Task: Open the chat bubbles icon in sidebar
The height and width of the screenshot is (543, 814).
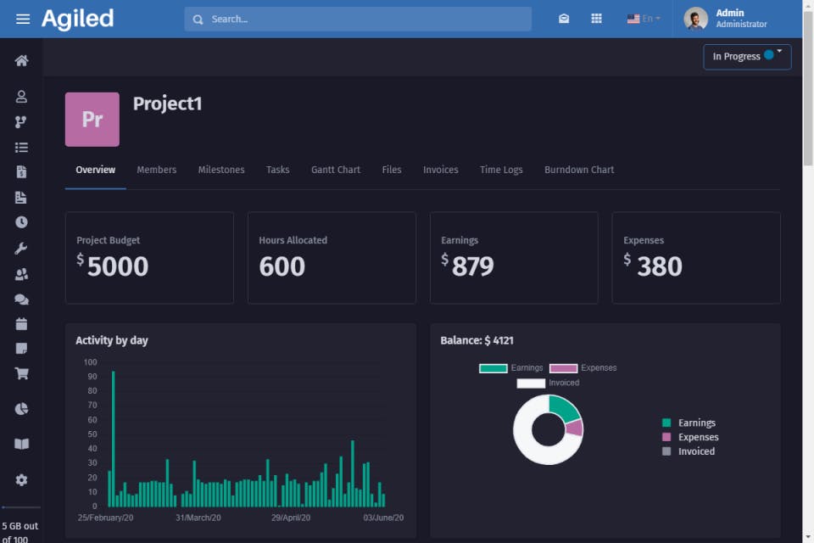Action: click(21, 299)
